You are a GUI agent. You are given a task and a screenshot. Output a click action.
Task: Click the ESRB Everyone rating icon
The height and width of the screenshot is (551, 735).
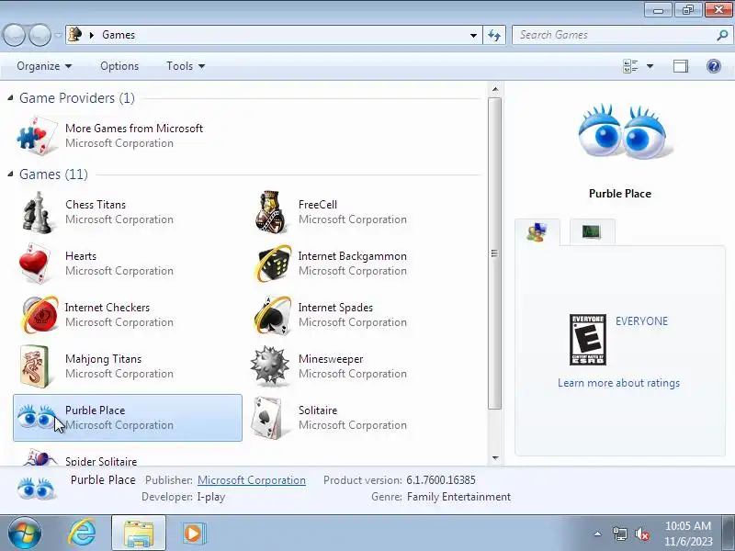click(x=588, y=340)
